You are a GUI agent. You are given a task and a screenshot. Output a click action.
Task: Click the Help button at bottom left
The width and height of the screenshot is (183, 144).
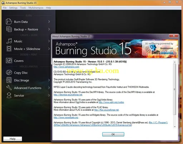click(x=13, y=139)
